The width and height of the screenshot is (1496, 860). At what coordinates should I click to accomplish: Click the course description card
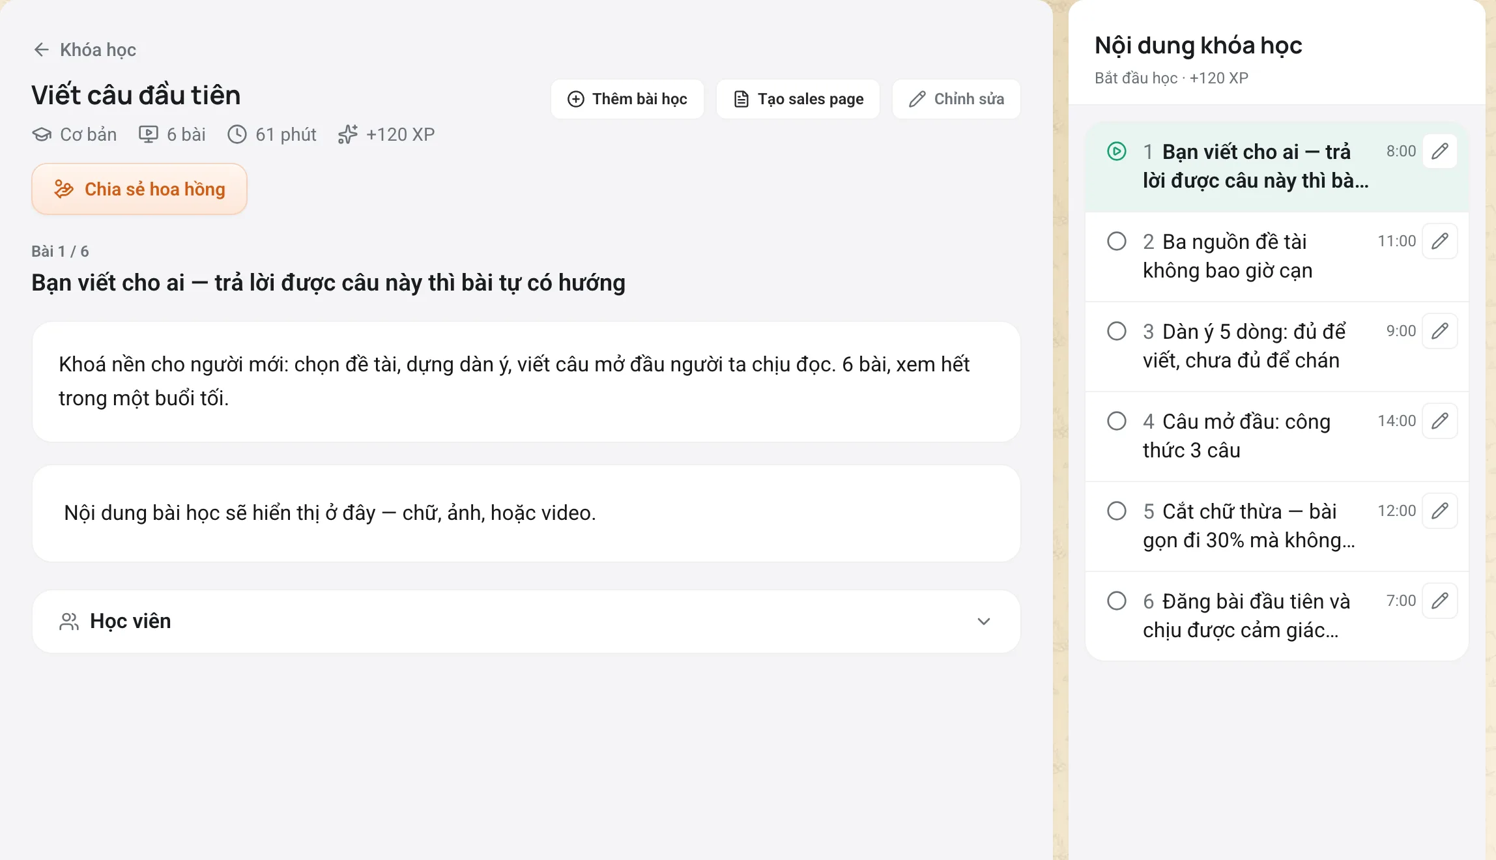point(526,382)
